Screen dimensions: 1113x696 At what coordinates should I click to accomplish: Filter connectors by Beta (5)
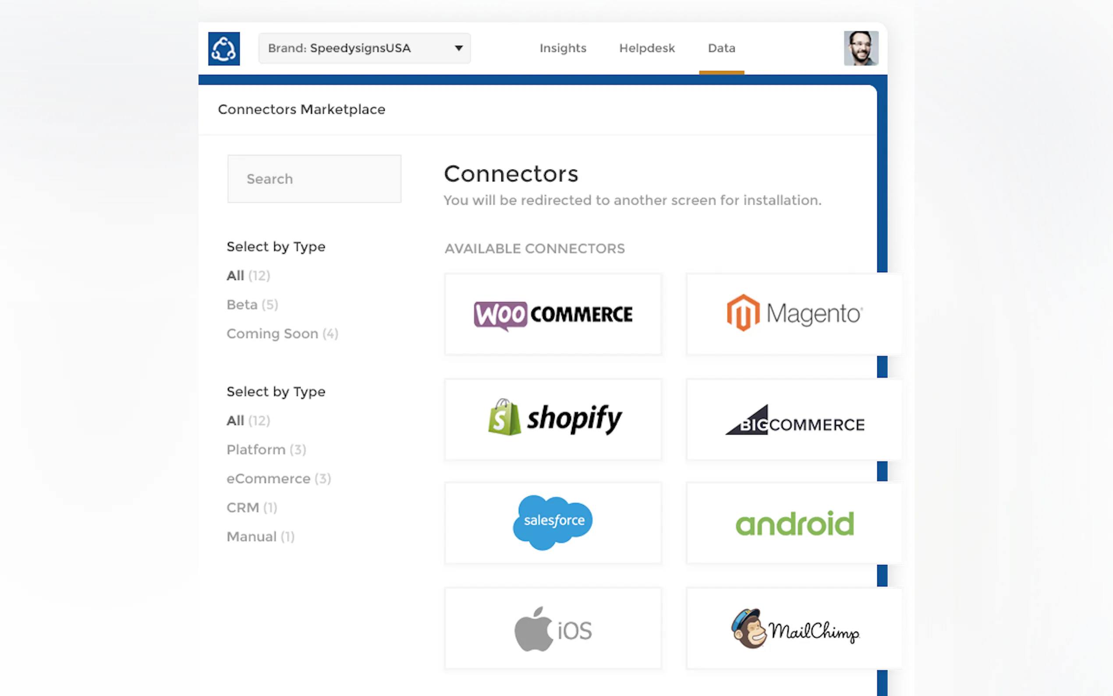(x=252, y=305)
